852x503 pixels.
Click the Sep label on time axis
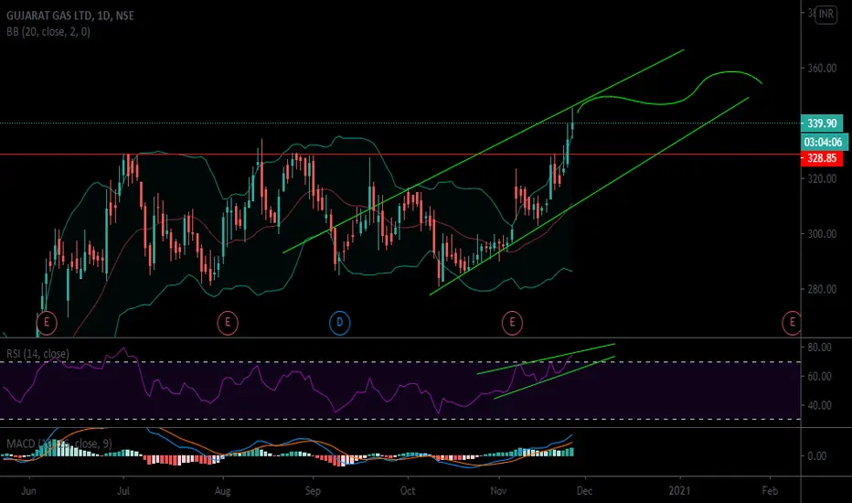[313, 491]
